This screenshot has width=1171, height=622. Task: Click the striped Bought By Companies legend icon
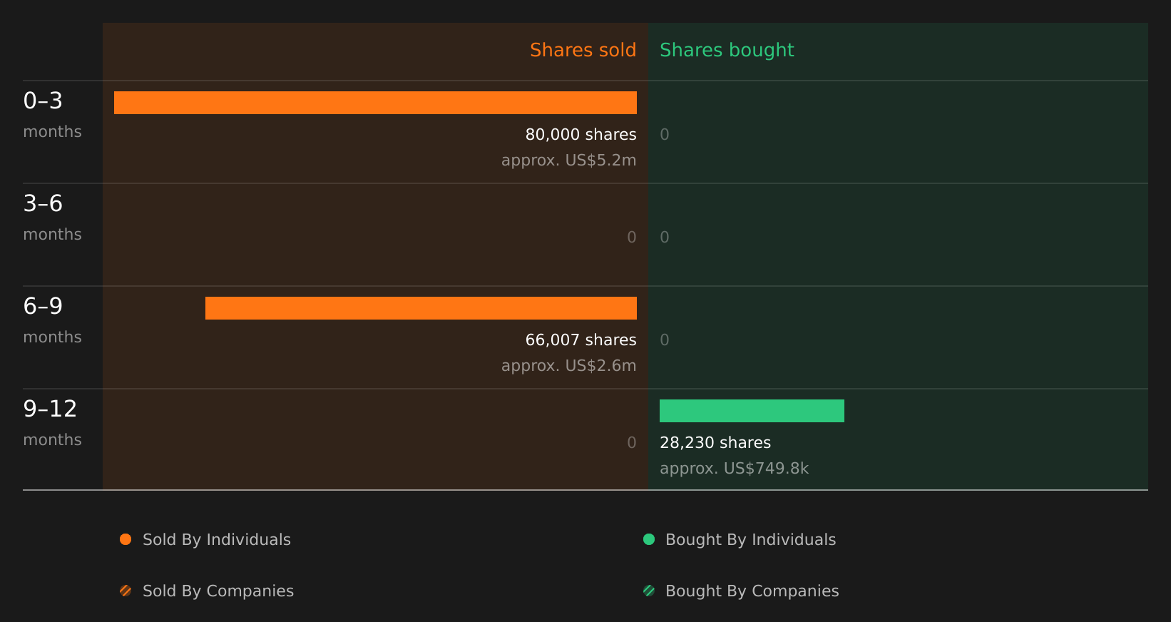(x=649, y=591)
